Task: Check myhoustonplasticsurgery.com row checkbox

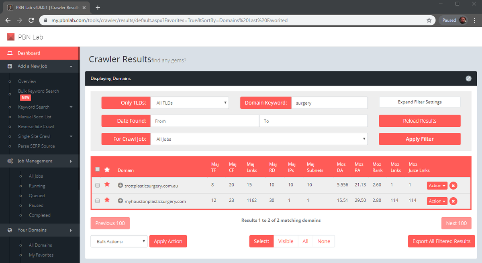Action: [x=97, y=201]
